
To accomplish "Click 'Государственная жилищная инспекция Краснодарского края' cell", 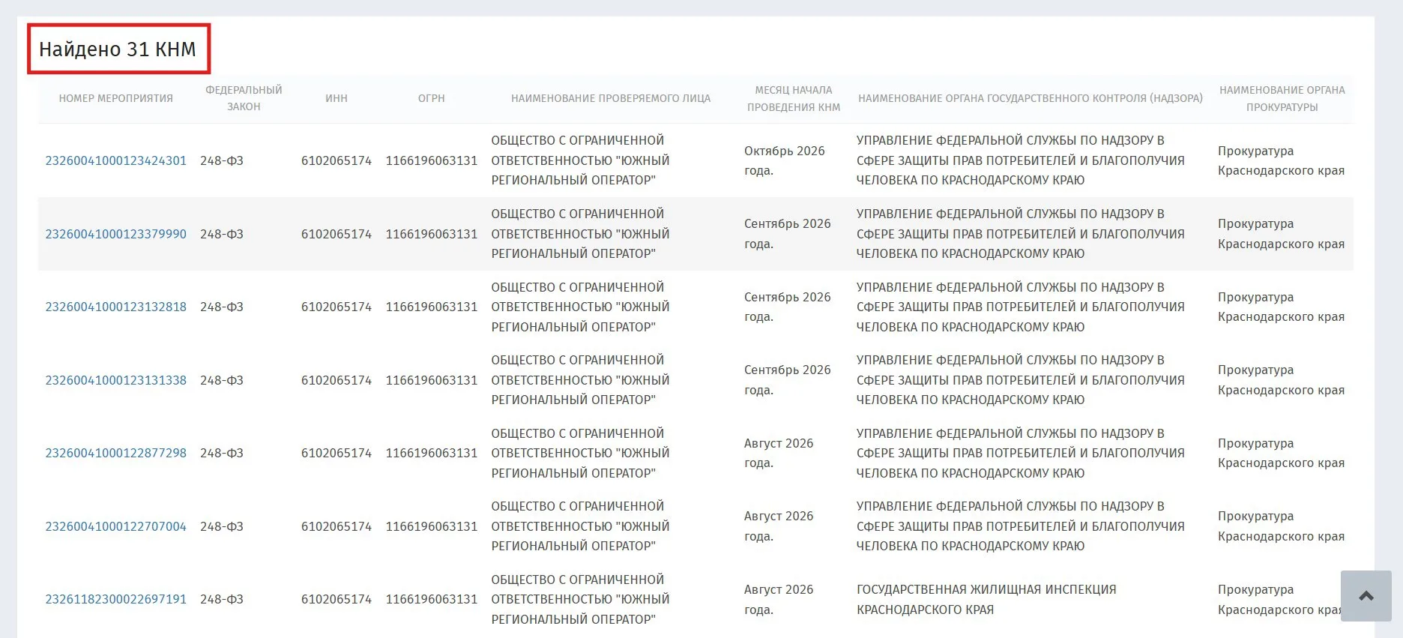I will pyautogui.click(x=986, y=599).
